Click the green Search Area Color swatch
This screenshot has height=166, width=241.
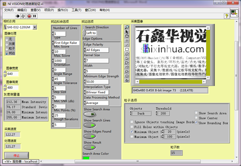(86, 158)
